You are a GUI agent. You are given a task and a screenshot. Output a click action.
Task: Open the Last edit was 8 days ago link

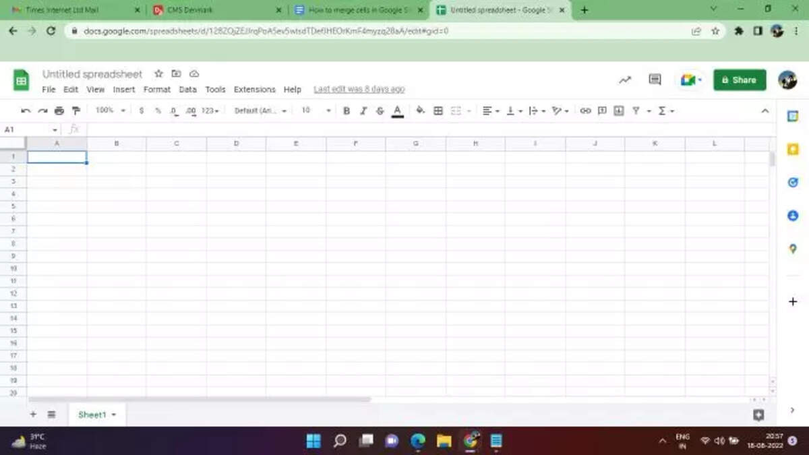[x=359, y=90]
